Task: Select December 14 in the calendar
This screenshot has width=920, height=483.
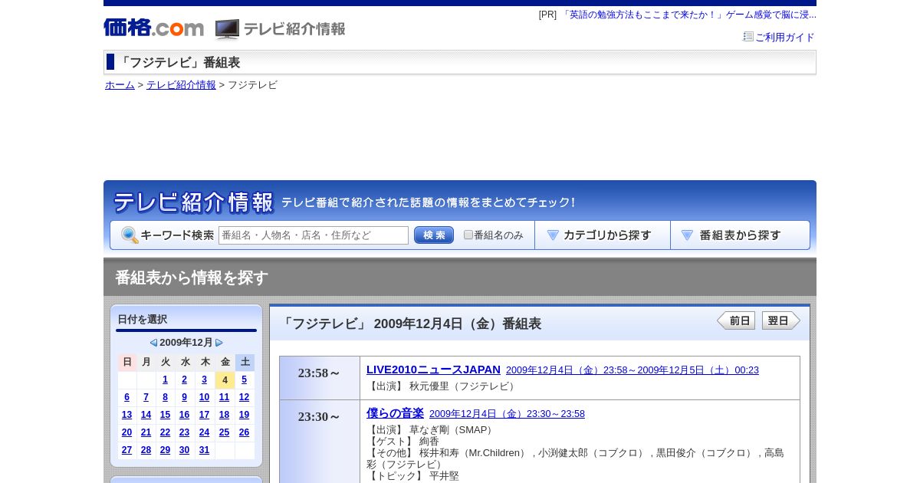Action: pos(146,415)
